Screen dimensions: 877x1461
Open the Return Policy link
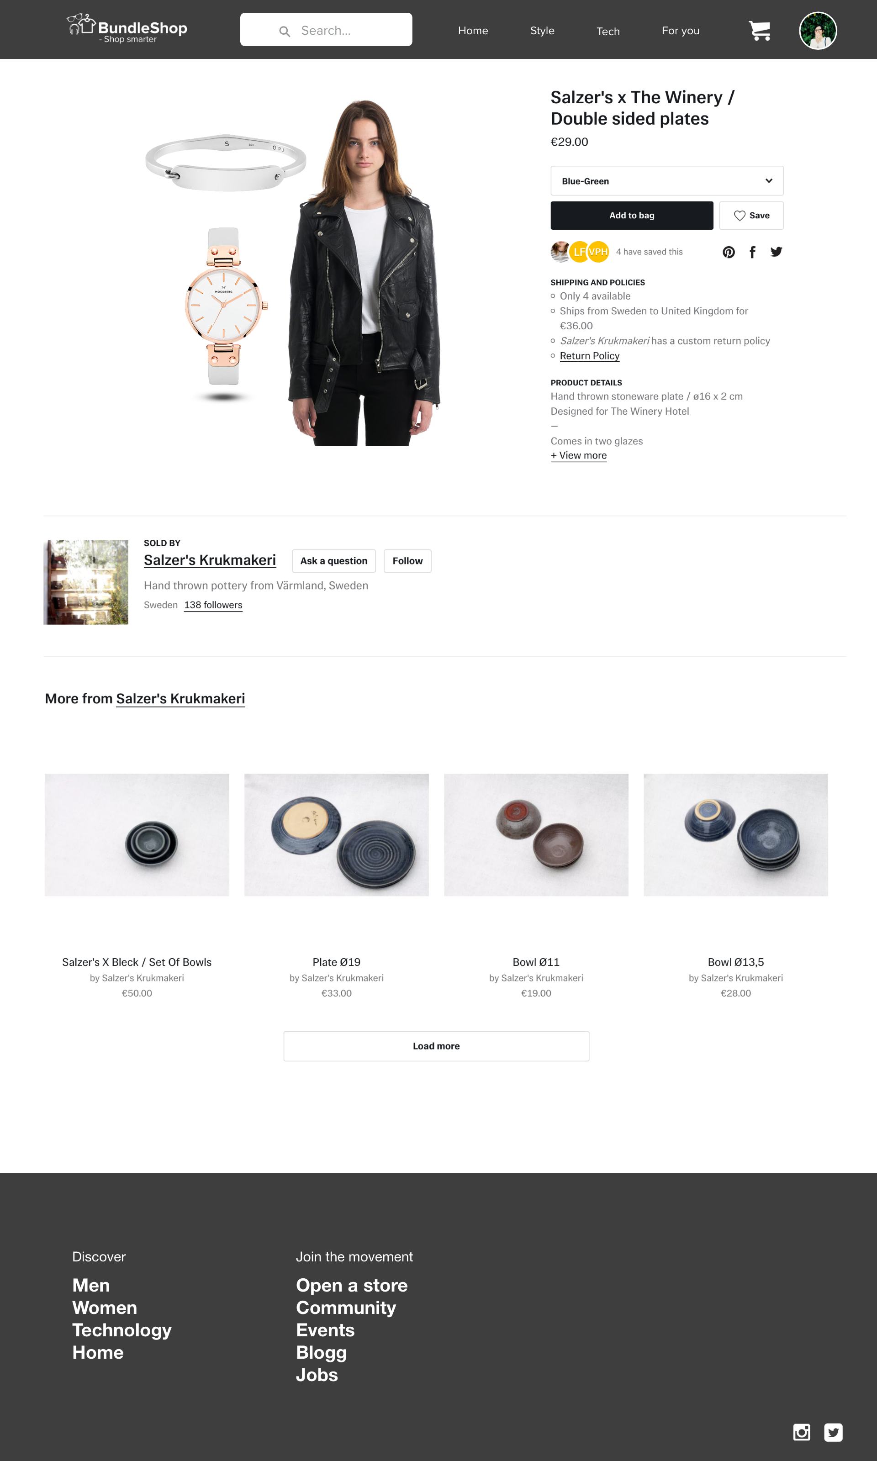pos(589,356)
